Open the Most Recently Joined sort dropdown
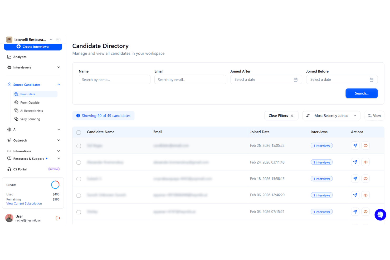 click(331, 116)
